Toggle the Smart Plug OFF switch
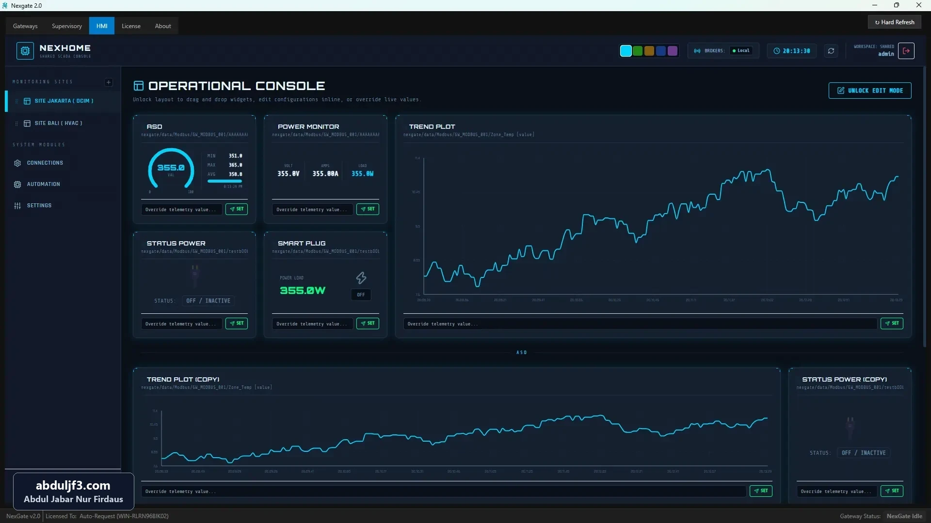The height and width of the screenshot is (523, 931). (361, 295)
